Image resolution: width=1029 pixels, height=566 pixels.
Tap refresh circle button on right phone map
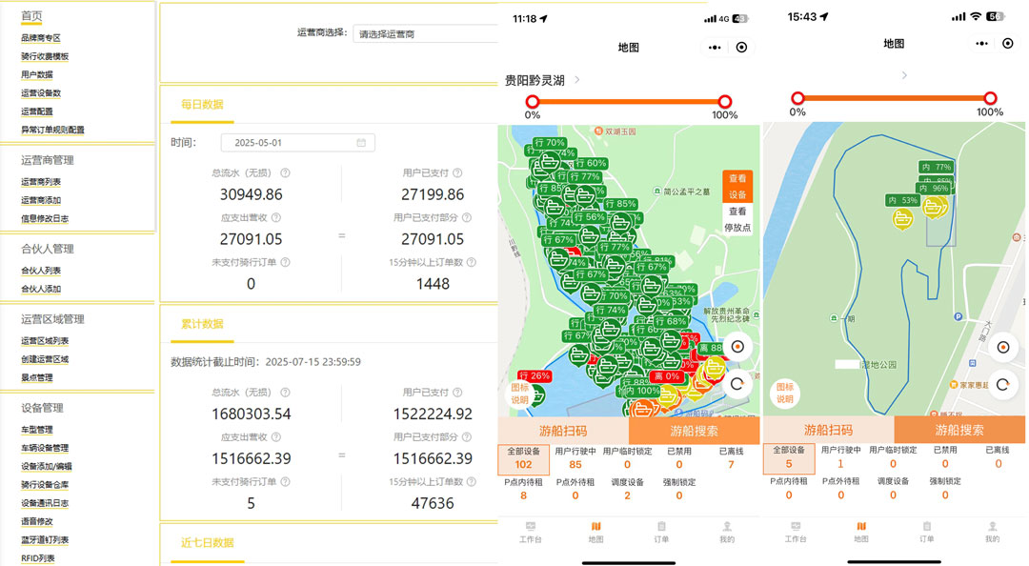click(x=1002, y=385)
